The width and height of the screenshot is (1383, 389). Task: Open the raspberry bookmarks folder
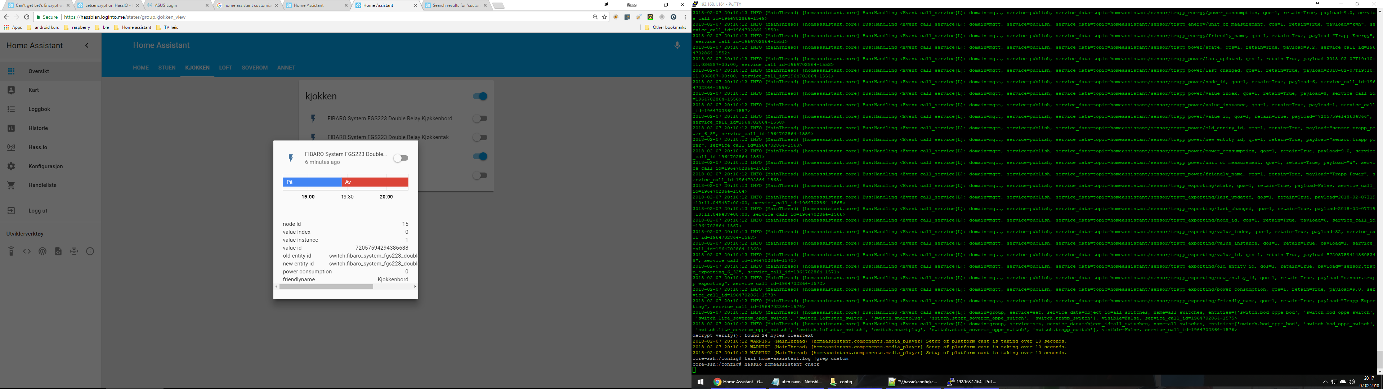point(77,27)
